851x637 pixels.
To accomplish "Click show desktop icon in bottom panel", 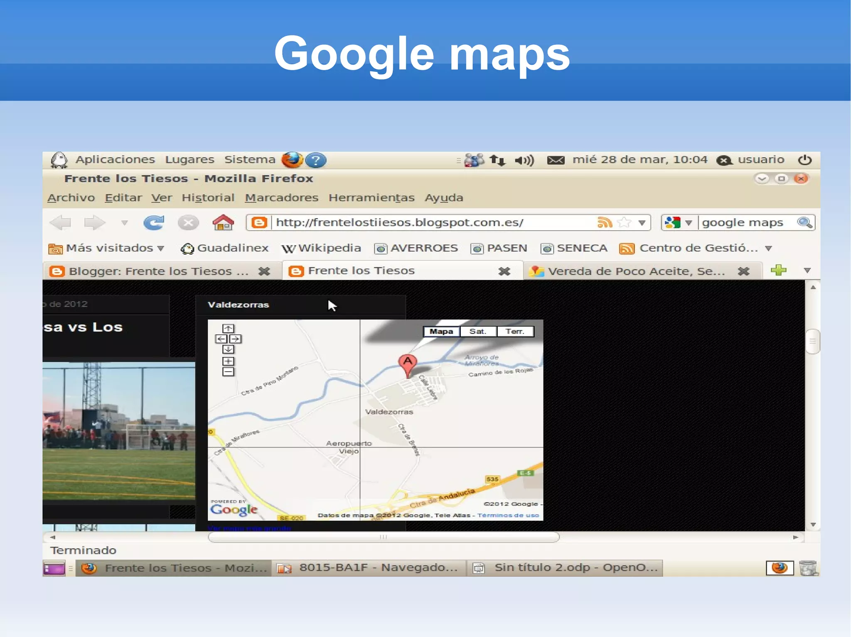I will pos(54,568).
